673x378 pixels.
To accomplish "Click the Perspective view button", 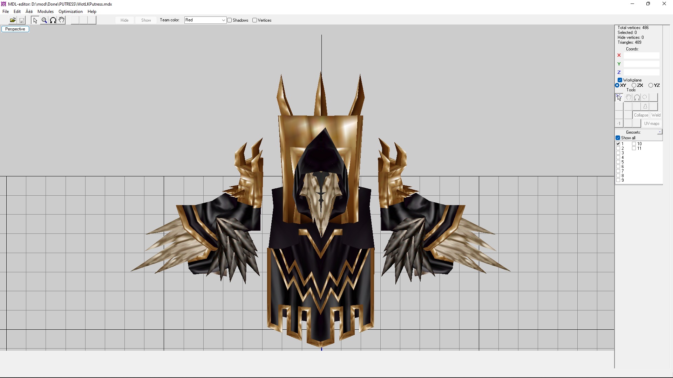I will click(x=15, y=29).
